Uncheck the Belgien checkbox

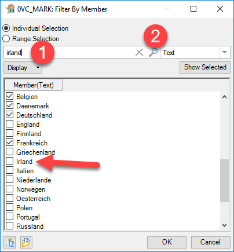tap(9, 96)
